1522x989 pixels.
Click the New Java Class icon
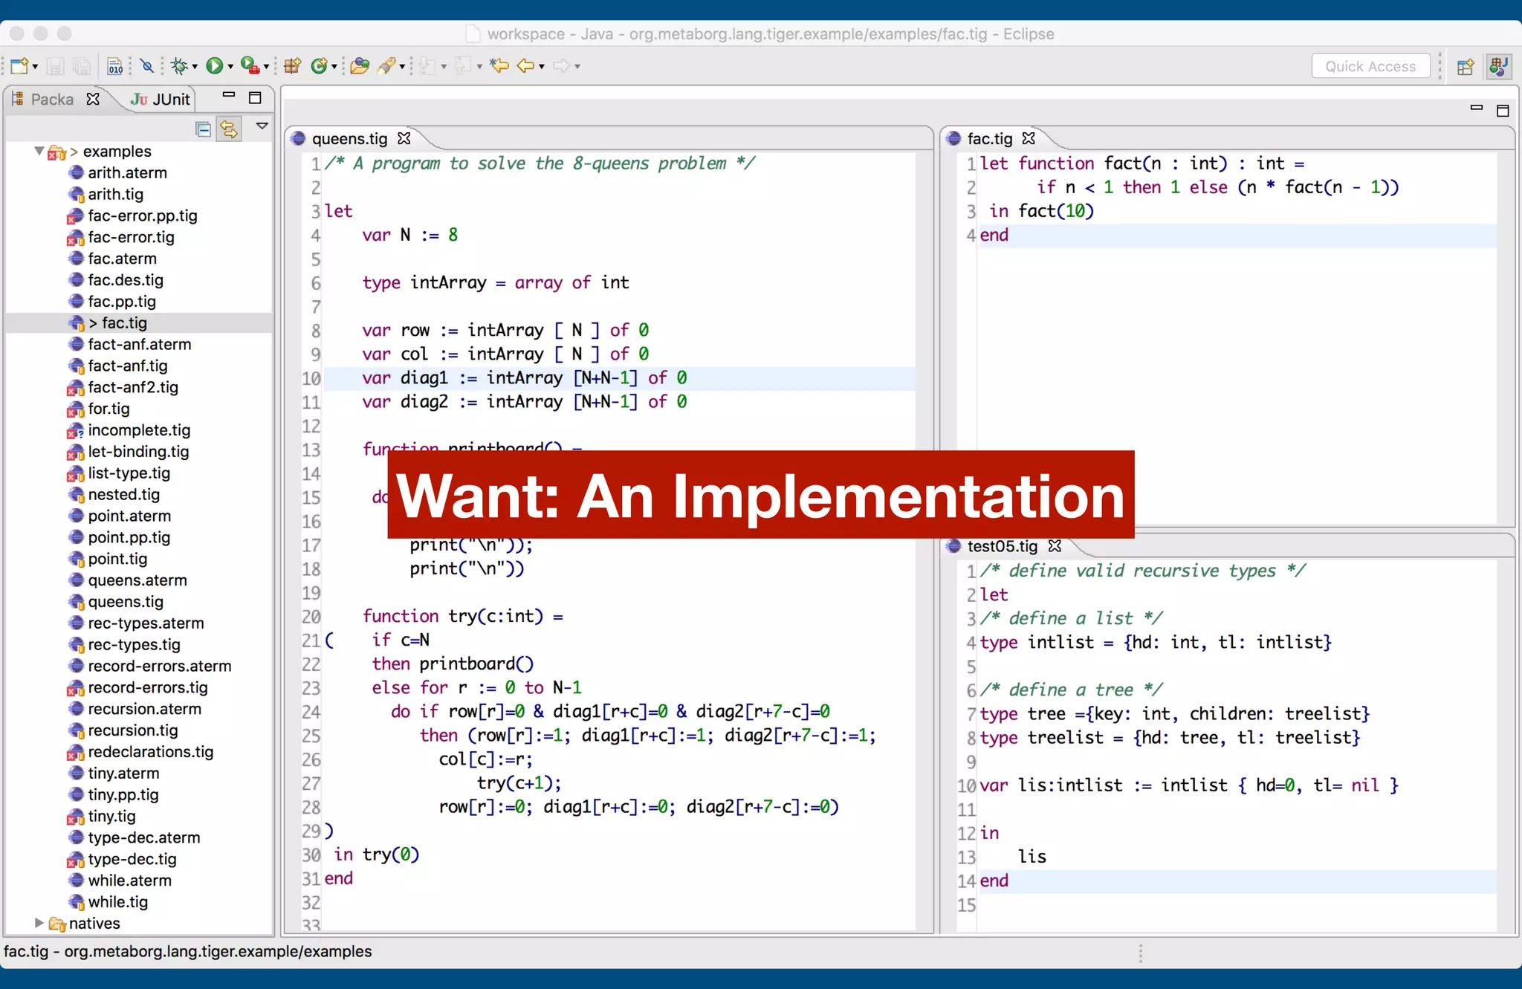point(320,66)
